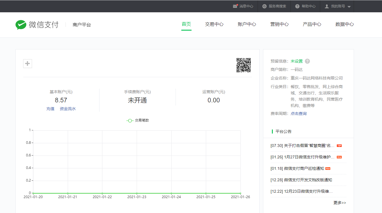Screen dimensions: 382x213
Task: Click the WeChat Pay logo icon
Action: click(21, 25)
